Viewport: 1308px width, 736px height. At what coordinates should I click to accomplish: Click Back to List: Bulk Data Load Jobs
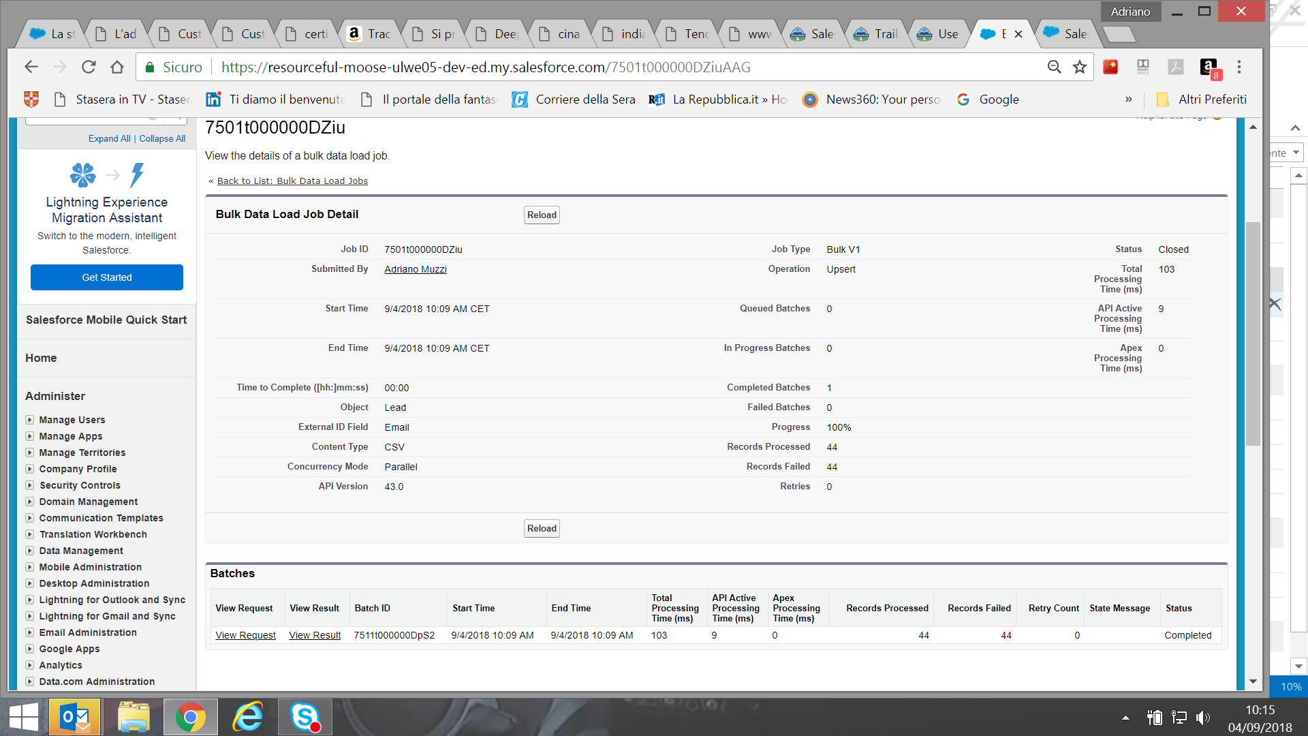292,181
